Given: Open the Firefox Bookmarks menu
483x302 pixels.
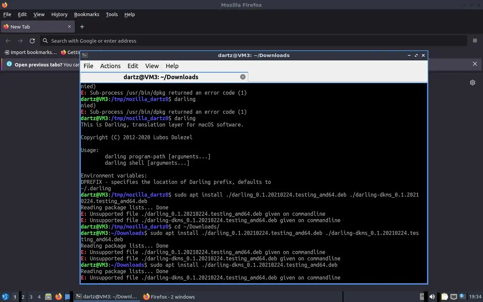Looking at the screenshot, I should point(87,14).
